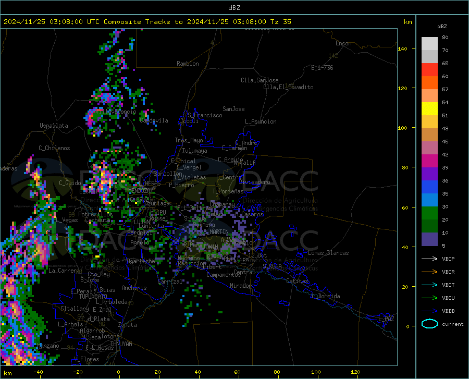The image size is (469, 379).
Task: Click the green VBCU arrow legend icon
Action: [429, 298]
